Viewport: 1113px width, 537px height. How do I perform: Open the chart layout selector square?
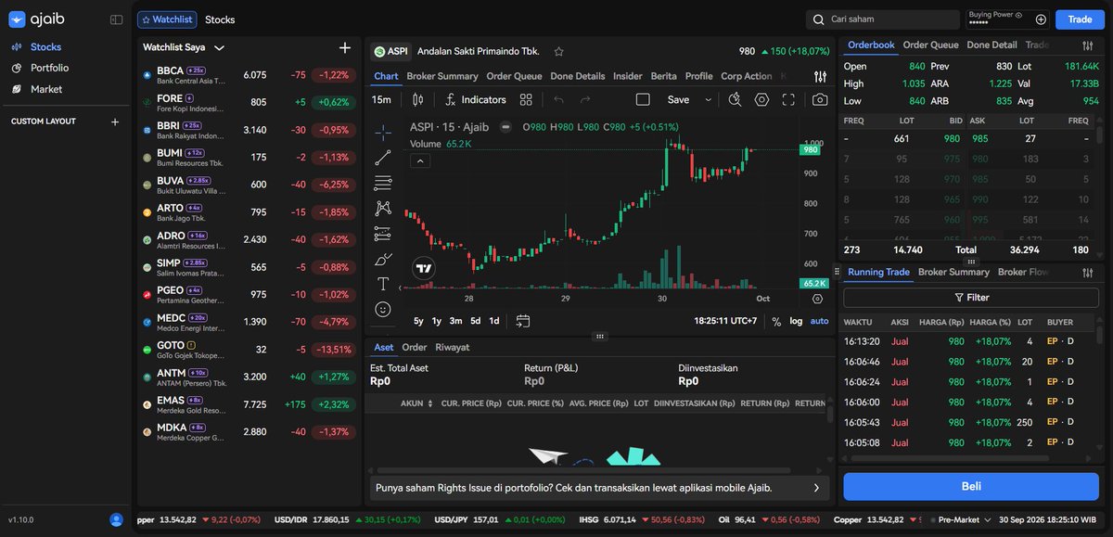pyautogui.click(x=643, y=99)
